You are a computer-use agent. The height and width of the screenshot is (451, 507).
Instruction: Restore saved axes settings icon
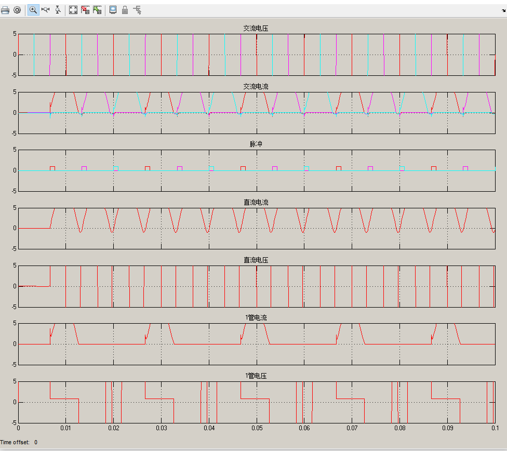[x=97, y=10]
